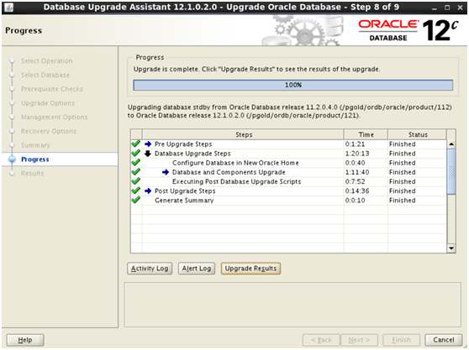The width and height of the screenshot is (469, 350).
Task: Close the Database Upgrade Assistant window
Action: click(x=460, y=8)
